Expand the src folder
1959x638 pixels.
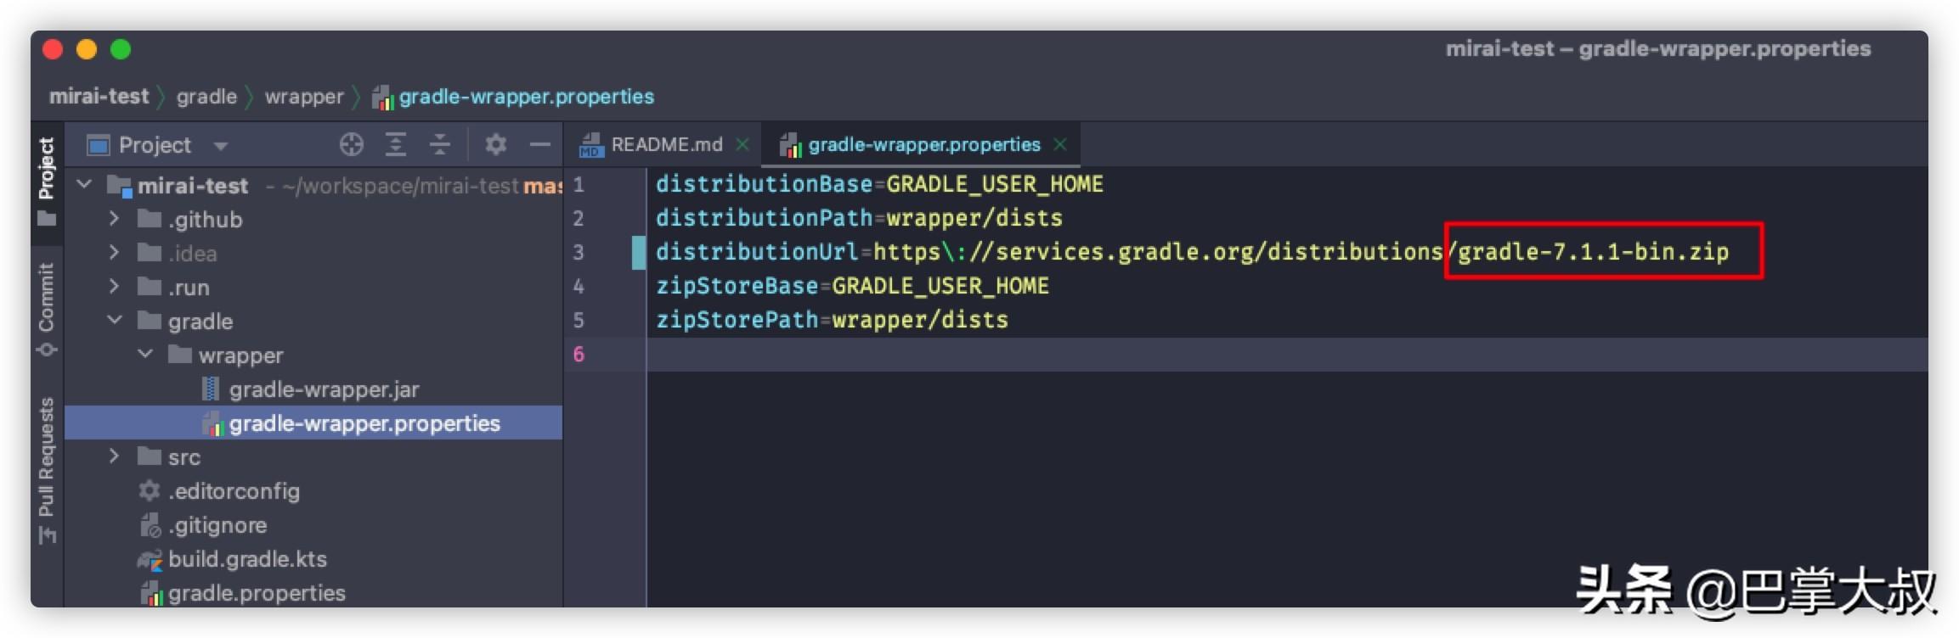pyautogui.click(x=114, y=456)
